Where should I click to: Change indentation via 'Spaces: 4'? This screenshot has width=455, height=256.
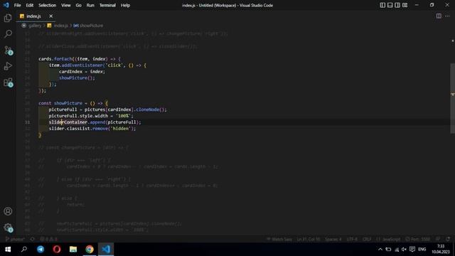point(333,240)
